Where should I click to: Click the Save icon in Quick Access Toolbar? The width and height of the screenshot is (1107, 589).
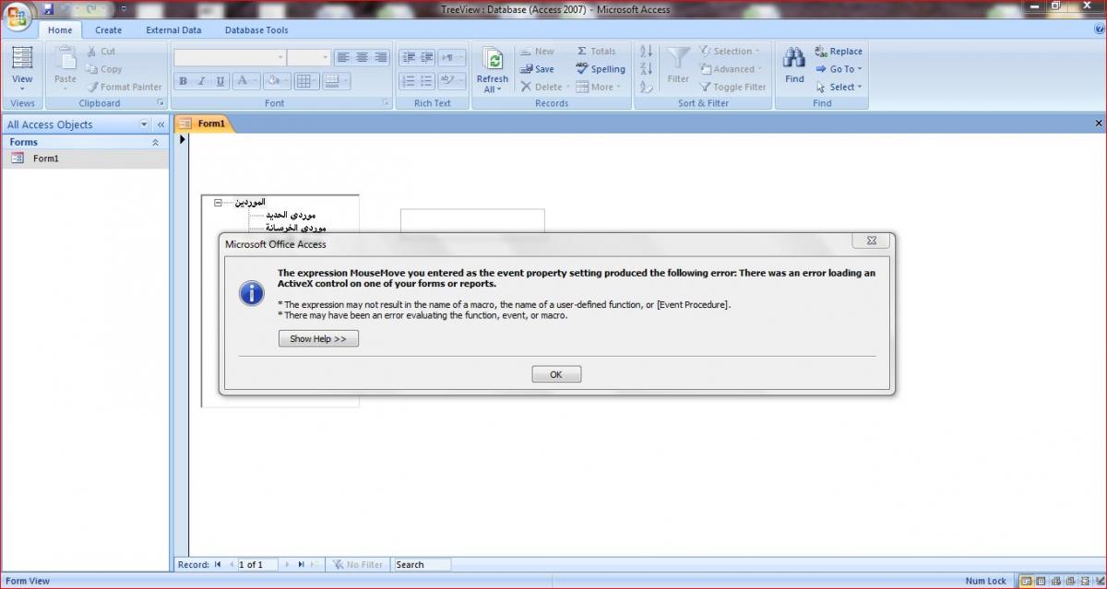[48, 9]
